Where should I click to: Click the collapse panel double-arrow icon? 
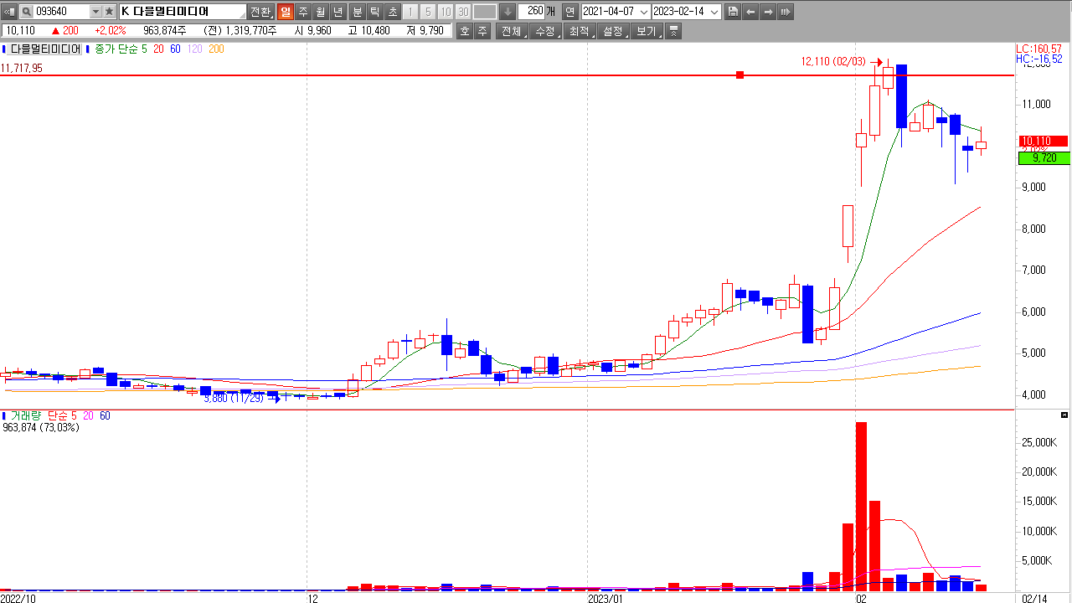(9, 12)
